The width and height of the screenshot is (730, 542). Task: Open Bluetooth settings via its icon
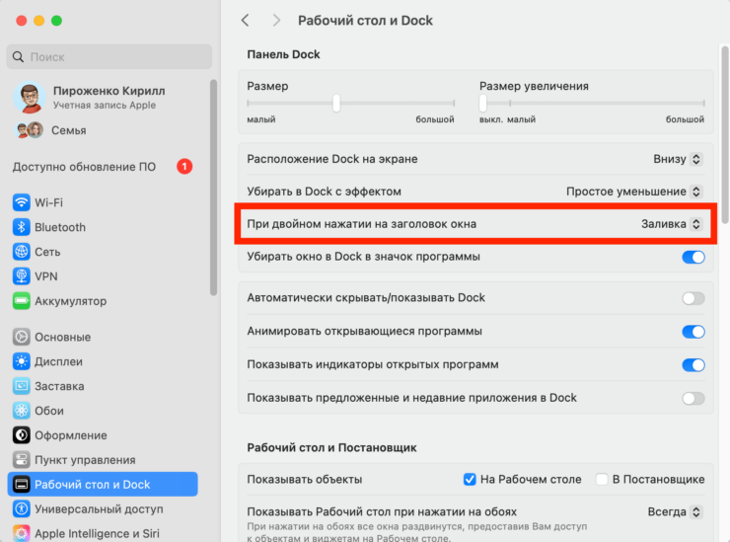click(21, 227)
